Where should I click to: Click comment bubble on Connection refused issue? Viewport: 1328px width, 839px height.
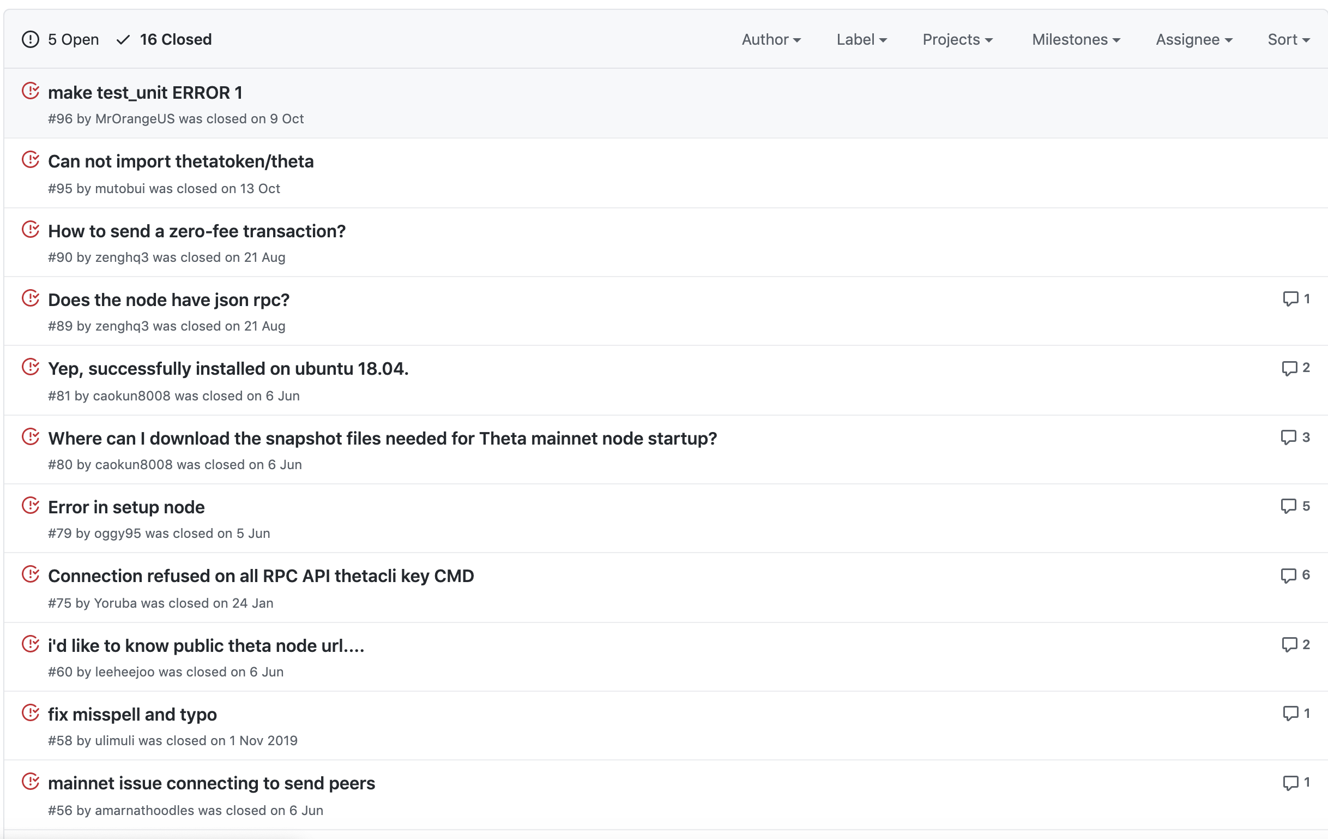1288,575
